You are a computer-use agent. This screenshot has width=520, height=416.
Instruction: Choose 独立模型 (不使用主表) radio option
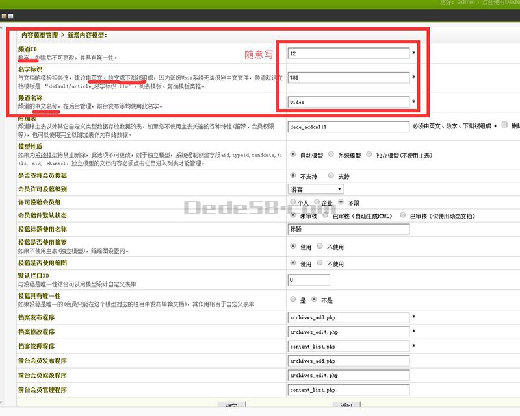(x=370, y=155)
